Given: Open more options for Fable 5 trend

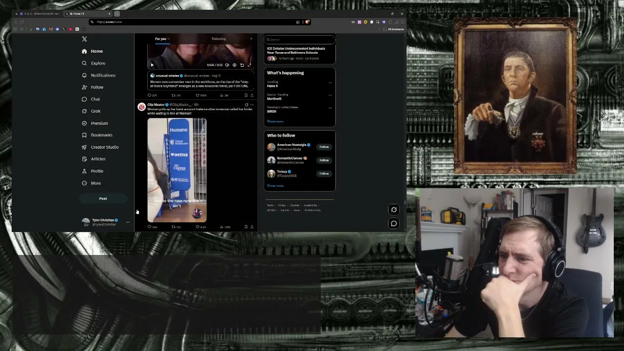Looking at the screenshot, I should coord(330,82).
